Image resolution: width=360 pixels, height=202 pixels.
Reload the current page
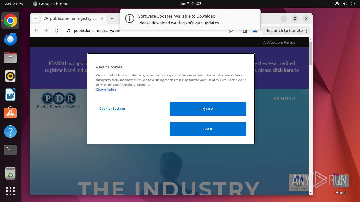[56, 31]
